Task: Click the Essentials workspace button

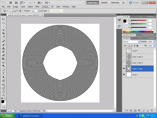Action: 93,3
